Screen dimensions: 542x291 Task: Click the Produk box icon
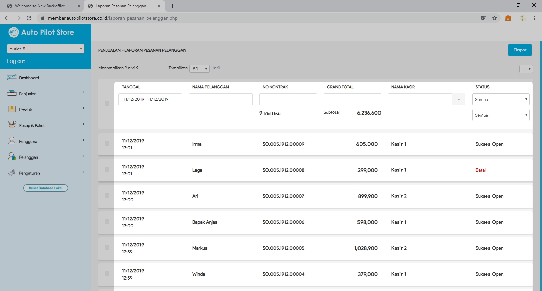pyautogui.click(x=12, y=109)
